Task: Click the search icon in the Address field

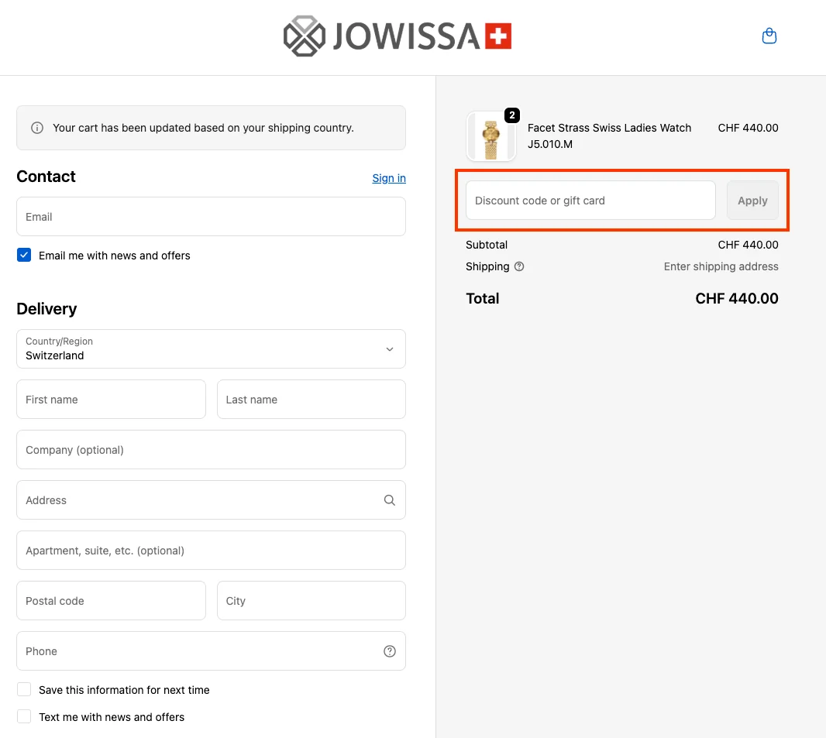Action: pyautogui.click(x=389, y=499)
